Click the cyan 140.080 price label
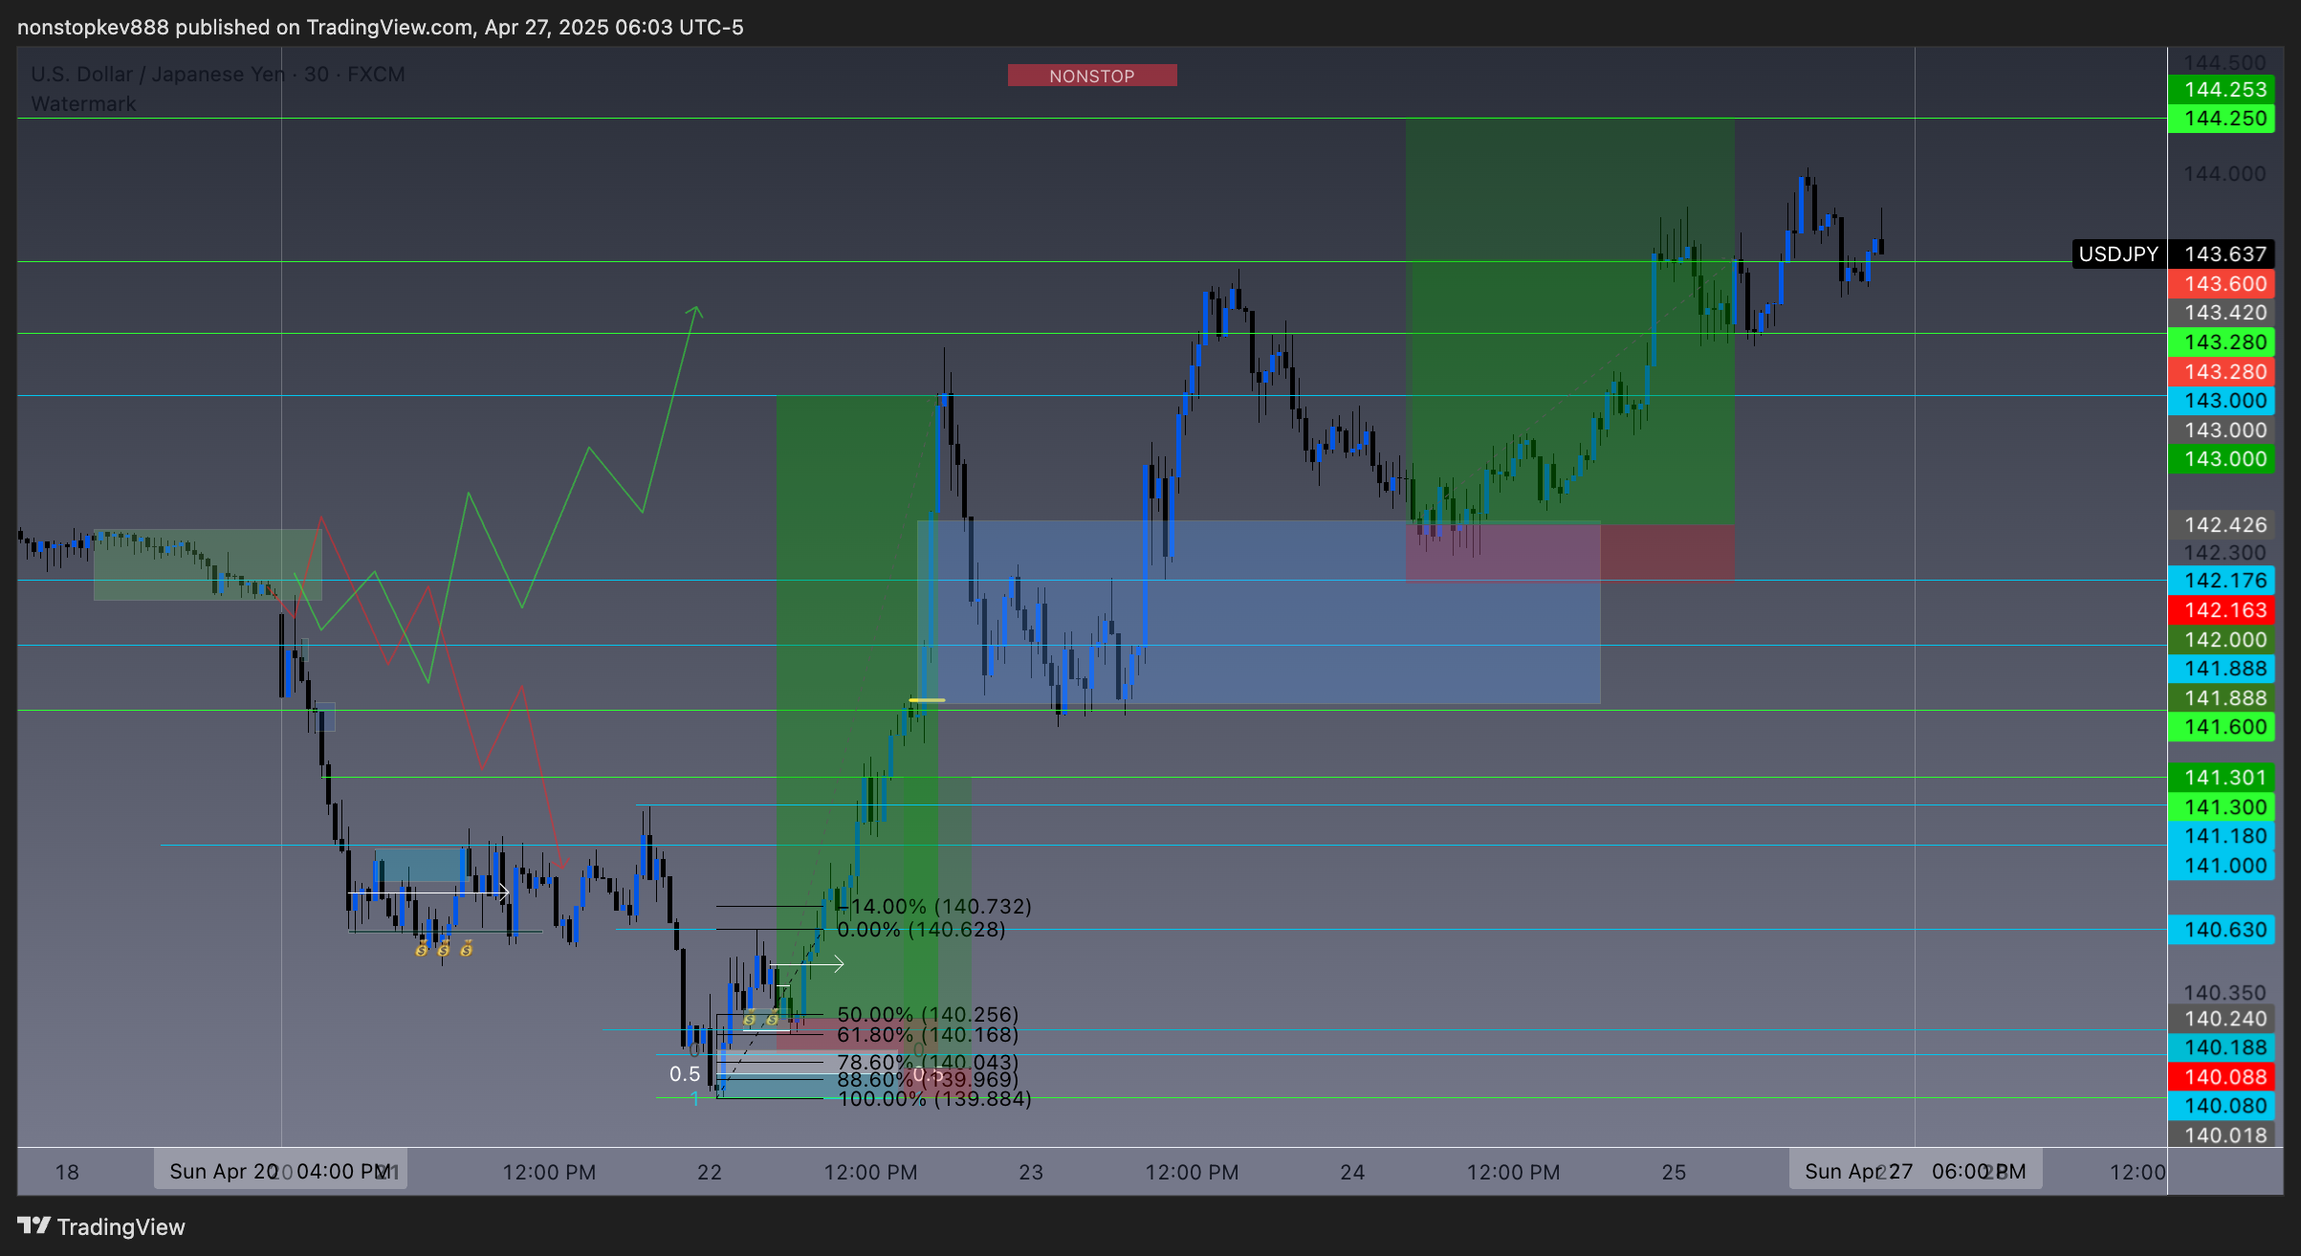 [2221, 1105]
